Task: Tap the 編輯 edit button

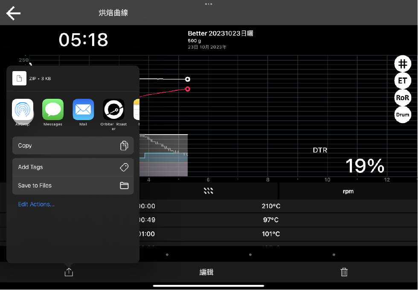Action: point(206,272)
